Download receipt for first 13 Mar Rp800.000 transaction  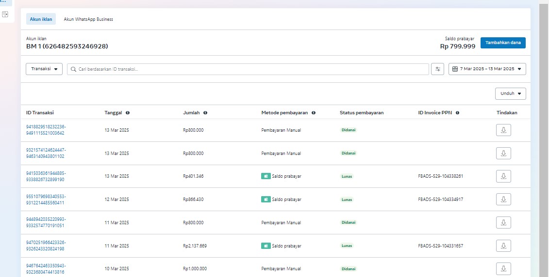tap(503, 130)
